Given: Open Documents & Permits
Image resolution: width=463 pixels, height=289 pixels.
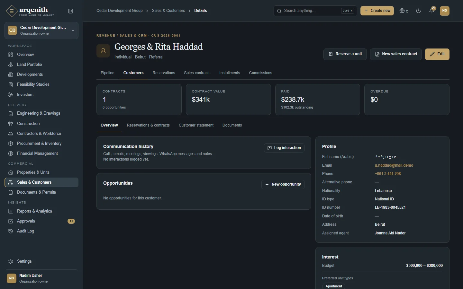Looking at the screenshot, I should pos(41,192).
